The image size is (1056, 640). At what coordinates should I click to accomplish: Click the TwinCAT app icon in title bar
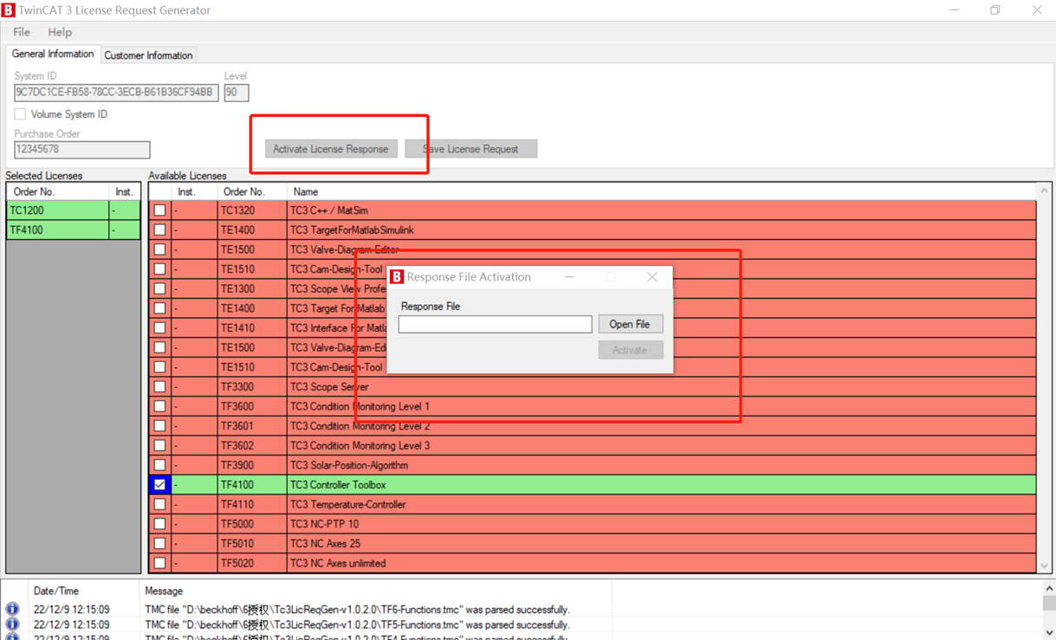pyautogui.click(x=9, y=10)
